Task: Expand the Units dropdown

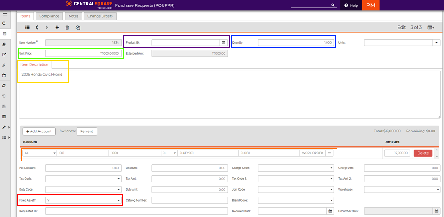Action: (x=436, y=42)
